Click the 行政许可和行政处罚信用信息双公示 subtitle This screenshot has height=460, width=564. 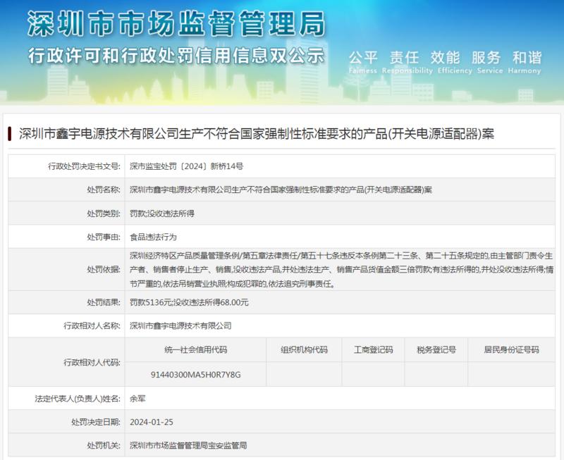tap(176, 56)
